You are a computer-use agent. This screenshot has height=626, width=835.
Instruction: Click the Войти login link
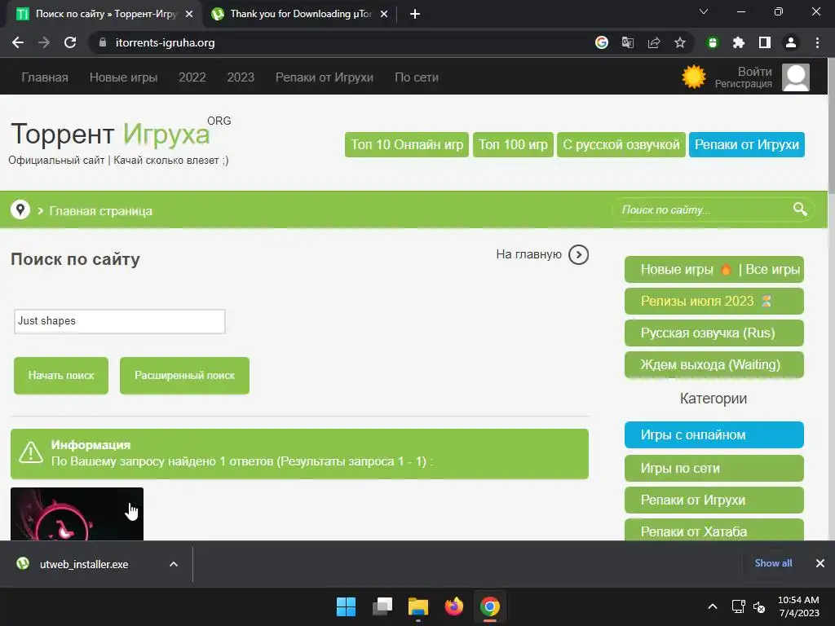[754, 72]
